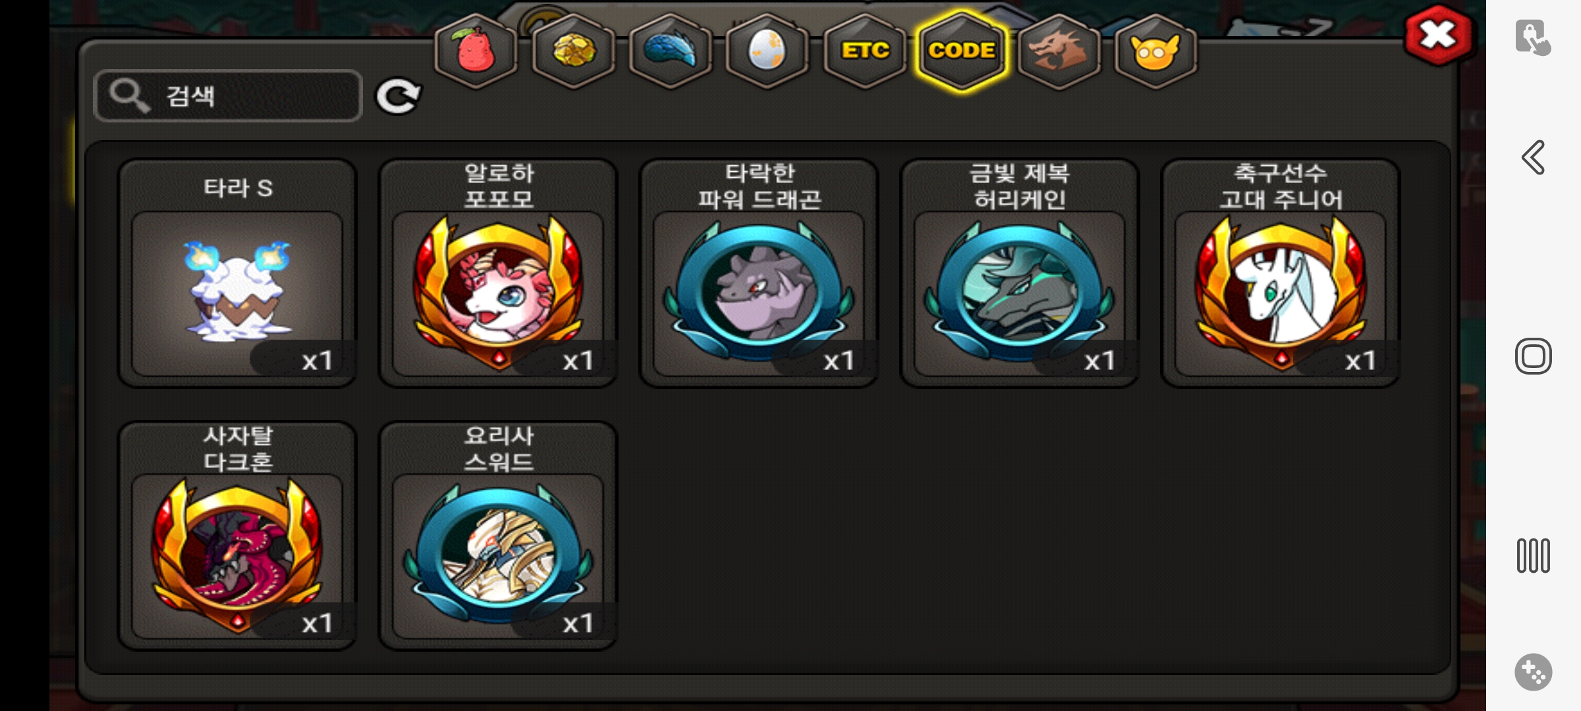
Task: Select the 축구선수 고대 주니어 item
Action: click(x=1281, y=273)
